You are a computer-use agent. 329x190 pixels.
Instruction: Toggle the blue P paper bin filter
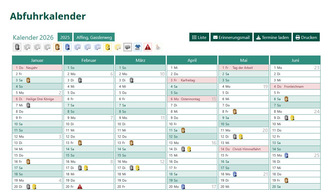[x=67, y=47]
